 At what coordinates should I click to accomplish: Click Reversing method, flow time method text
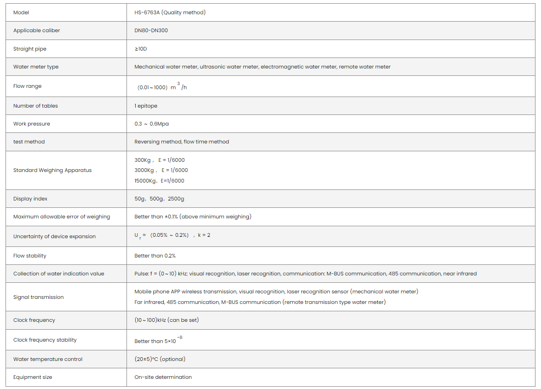[181, 142]
